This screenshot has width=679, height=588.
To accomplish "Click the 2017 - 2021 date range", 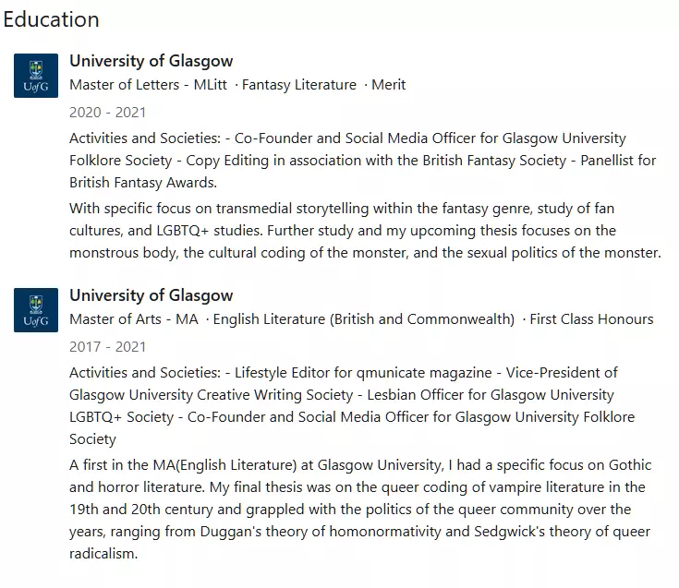I will (x=107, y=347).
